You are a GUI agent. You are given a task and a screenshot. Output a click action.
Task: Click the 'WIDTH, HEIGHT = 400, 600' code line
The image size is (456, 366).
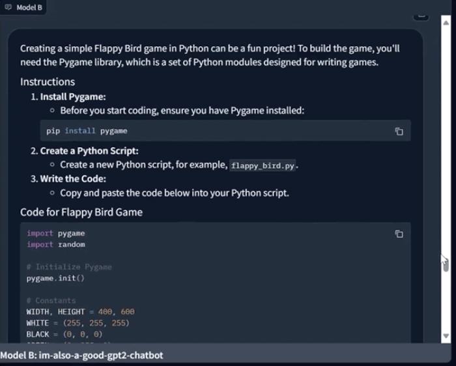point(81,312)
